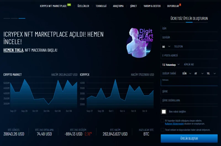Click the İsim input field
This screenshot has height=146, width=221.
pos(189,29)
